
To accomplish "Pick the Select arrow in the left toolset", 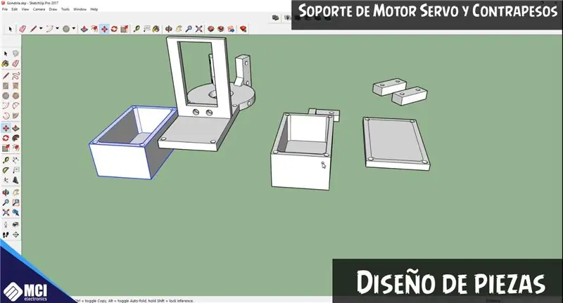I will click(x=6, y=54).
